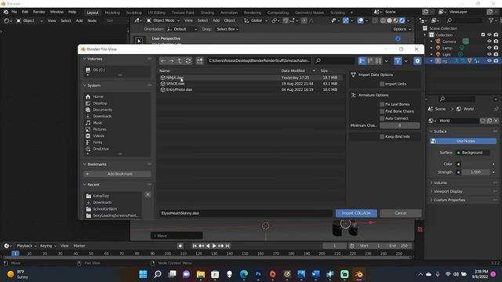
Task: Go up to parent directory in File View
Action: pos(180,61)
